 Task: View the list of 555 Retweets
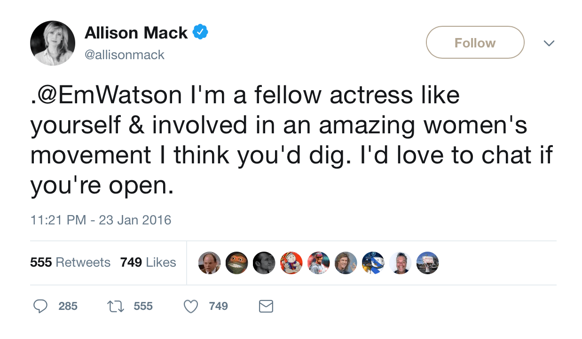pyautogui.click(x=70, y=262)
